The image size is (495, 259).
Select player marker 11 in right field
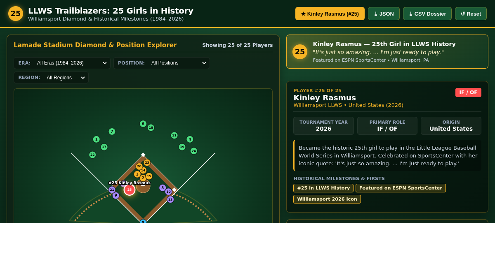click(x=174, y=135)
